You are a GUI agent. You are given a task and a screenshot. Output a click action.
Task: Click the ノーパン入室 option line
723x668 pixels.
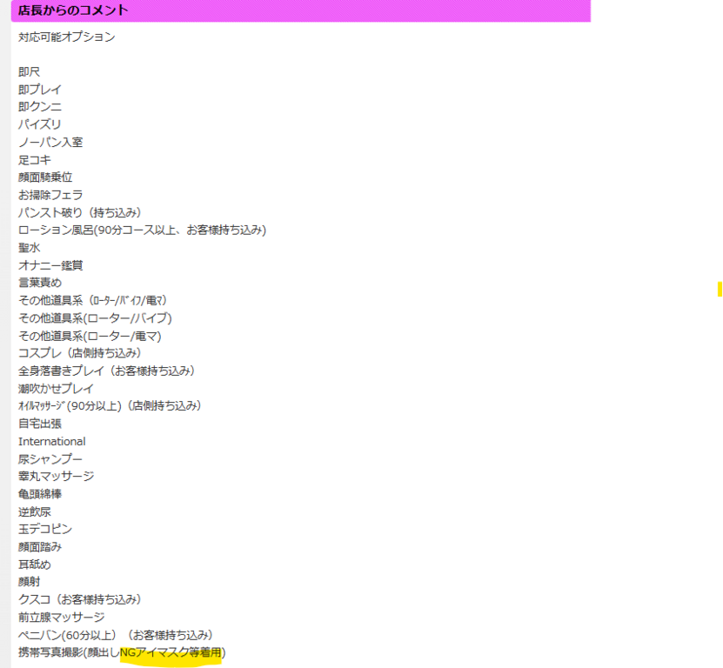click(50, 142)
